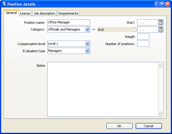
Task: Open the Evaluation type dropdown
Action: click(87, 51)
